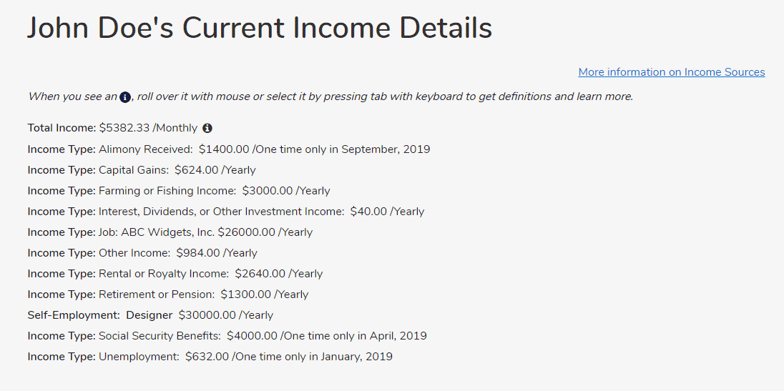Select the $5382.33 monthly total income amount
Viewport: 784px width, 391px height.
click(148, 128)
